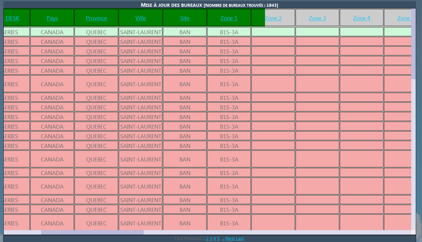Go to the Next results page
This screenshot has height=242, width=422.
point(230,238)
